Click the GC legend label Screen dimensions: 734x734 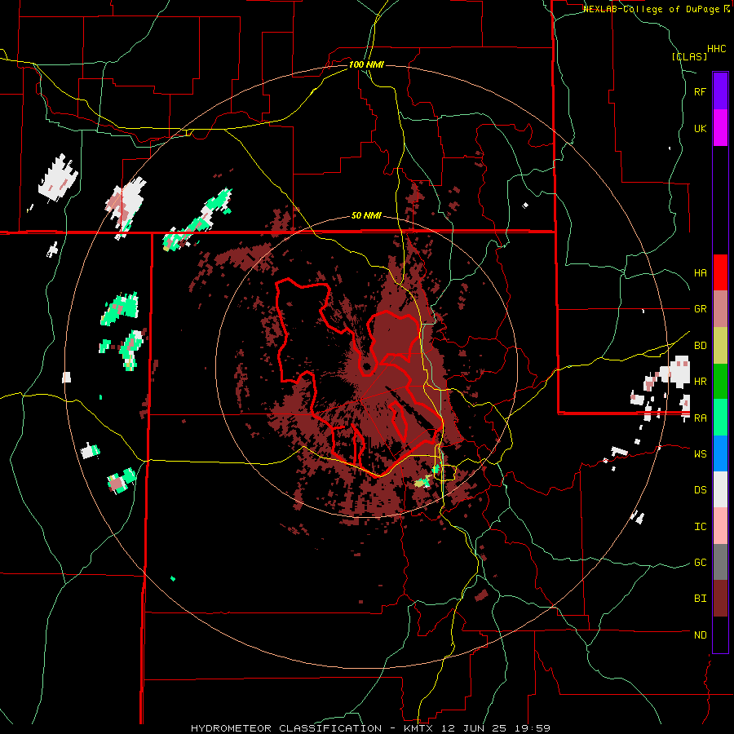(x=700, y=563)
